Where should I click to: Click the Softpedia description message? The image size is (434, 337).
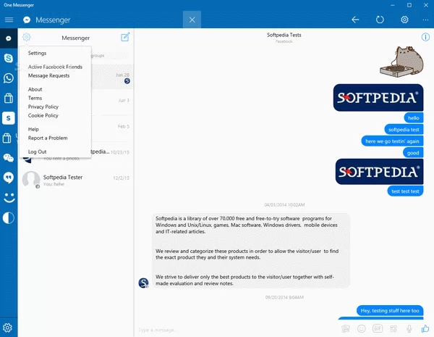tap(251, 251)
